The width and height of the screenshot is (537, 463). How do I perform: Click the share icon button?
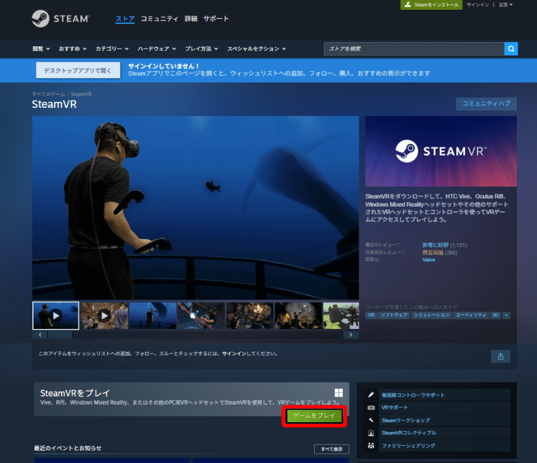point(500,356)
